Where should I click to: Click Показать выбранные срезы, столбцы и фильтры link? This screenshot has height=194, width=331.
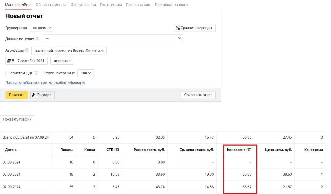[x=45, y=83]
